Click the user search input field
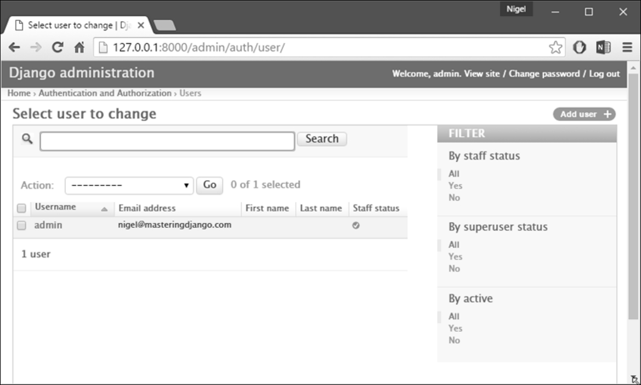The height and width of the screenshot is (385, 641). (167, 141)
